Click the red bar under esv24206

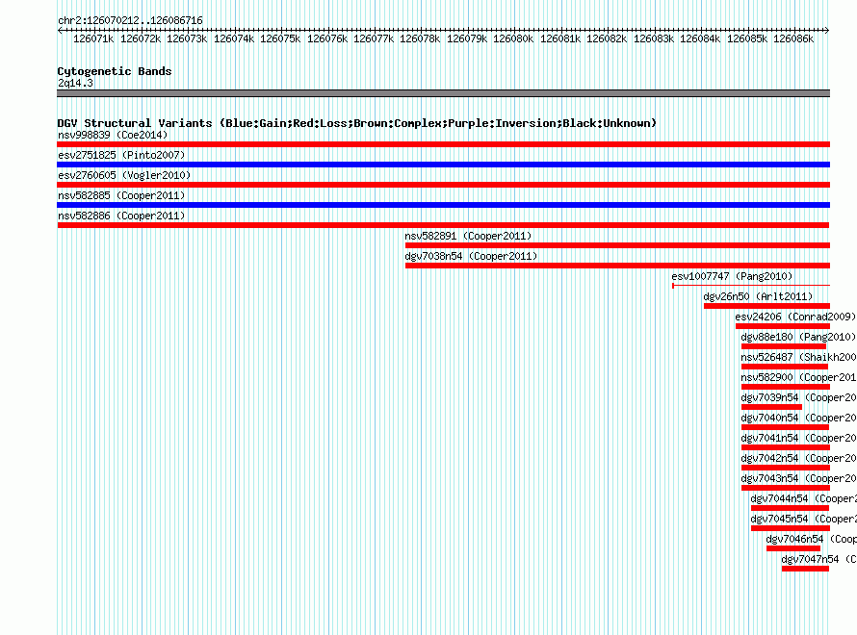(783, 326)
